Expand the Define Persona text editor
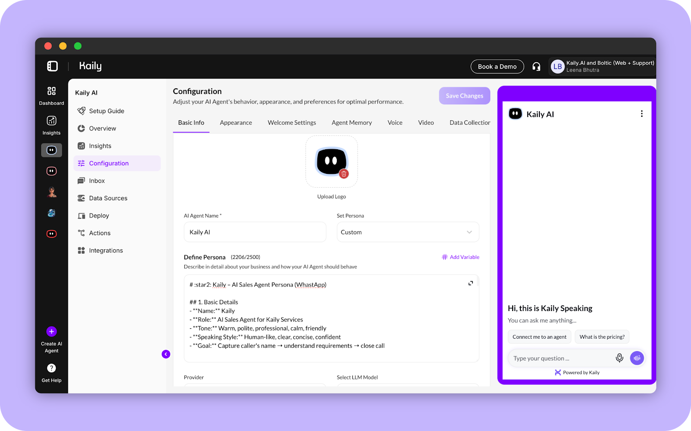This screenshot has width=691, height=431. [x=470, y=283]
